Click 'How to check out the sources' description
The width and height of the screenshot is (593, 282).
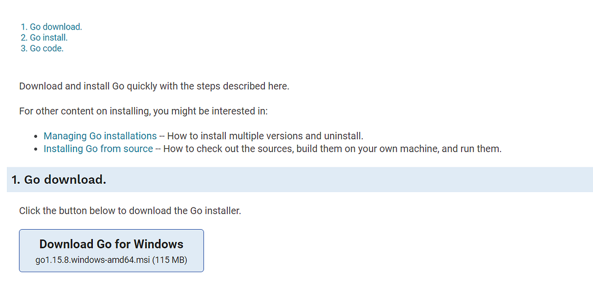tap(227, 149)
